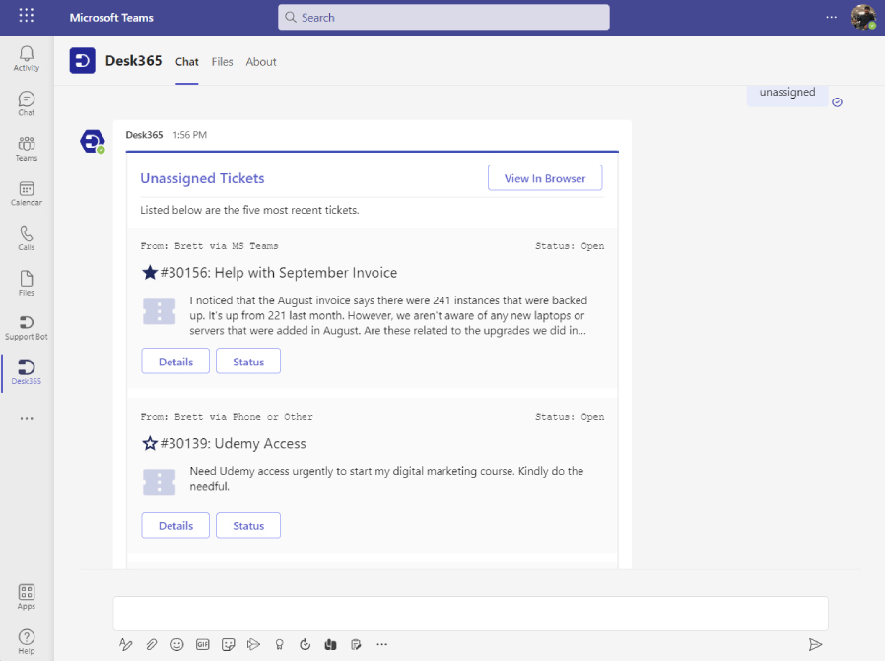Screen dimensions: 885x661
Task: Open the emoji picker
Action: click(177, 644)
